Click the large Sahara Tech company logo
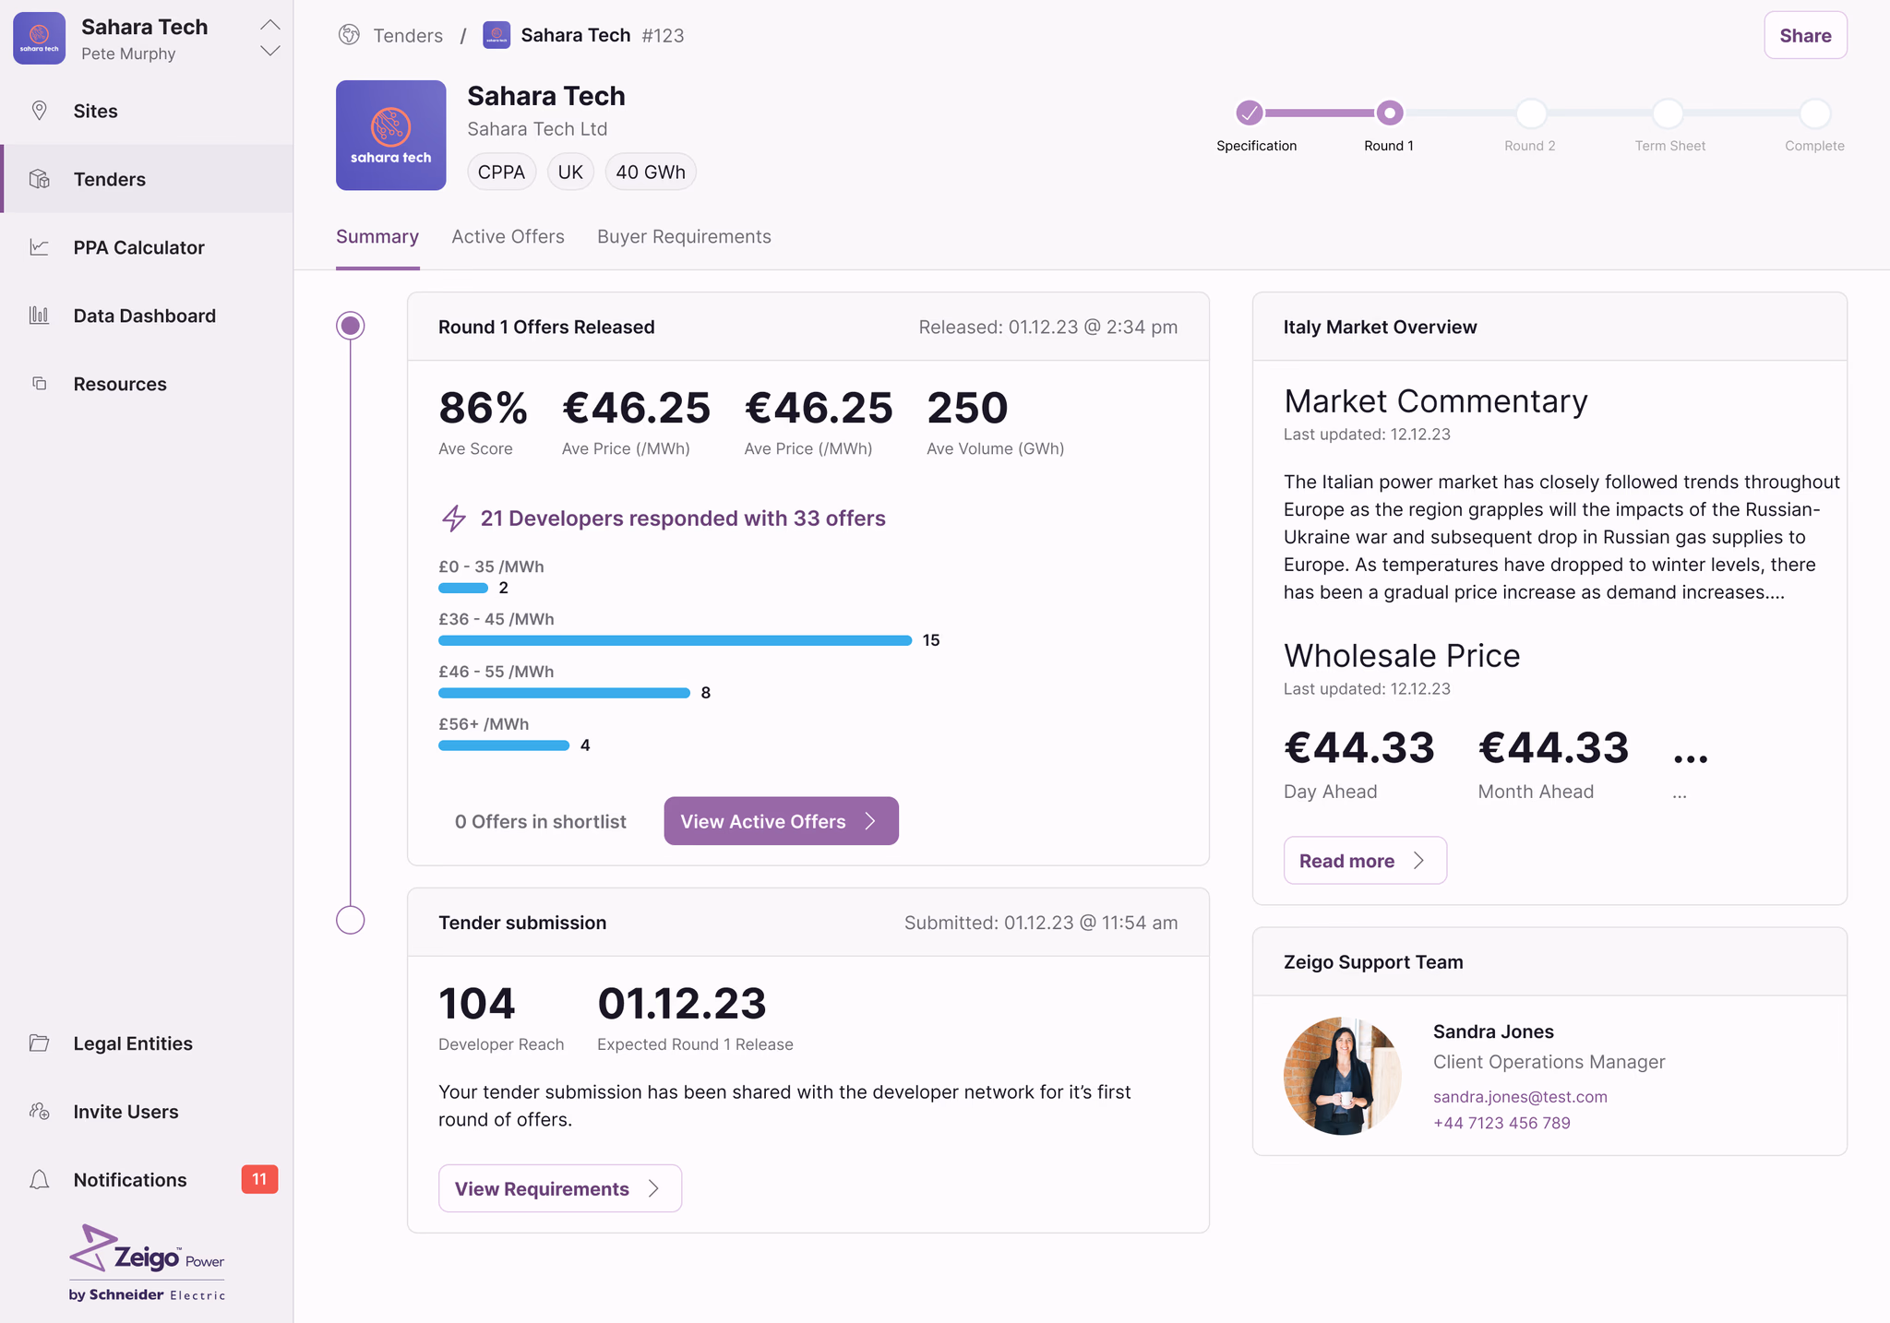The height and width of the screenshot is (1323, 1890). point(391,136)
